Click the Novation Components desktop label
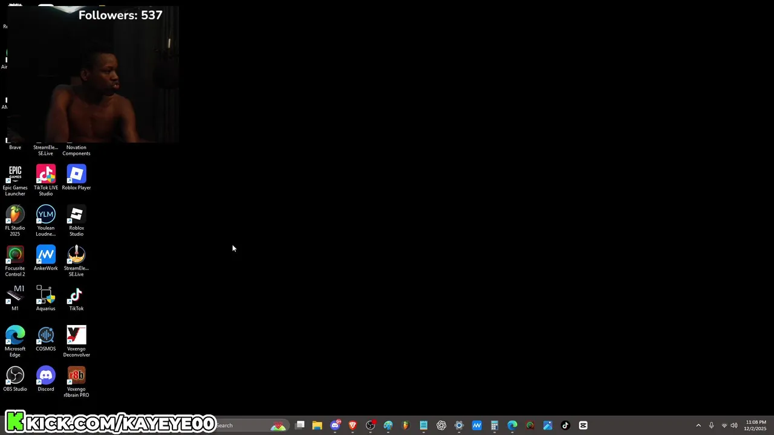The image size is (774, 435). pos(76,150)
